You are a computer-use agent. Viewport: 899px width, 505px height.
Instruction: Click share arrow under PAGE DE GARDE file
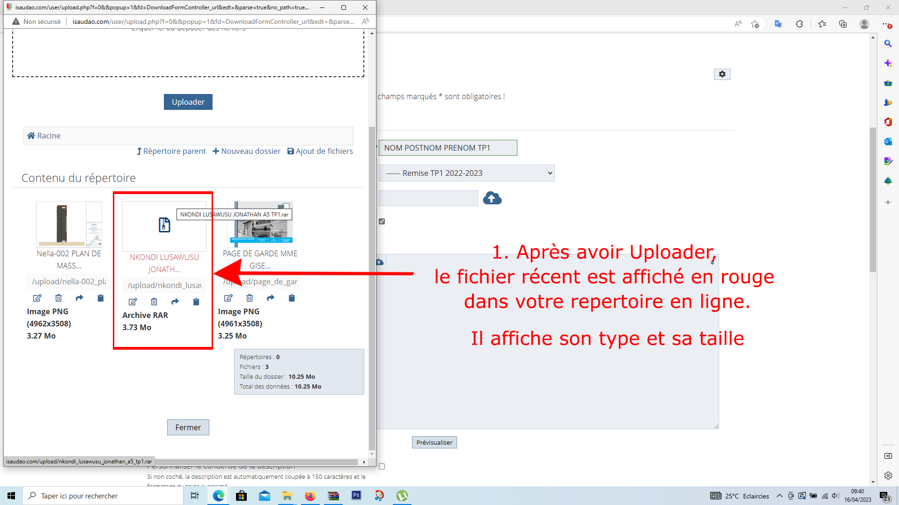[271, 298]
